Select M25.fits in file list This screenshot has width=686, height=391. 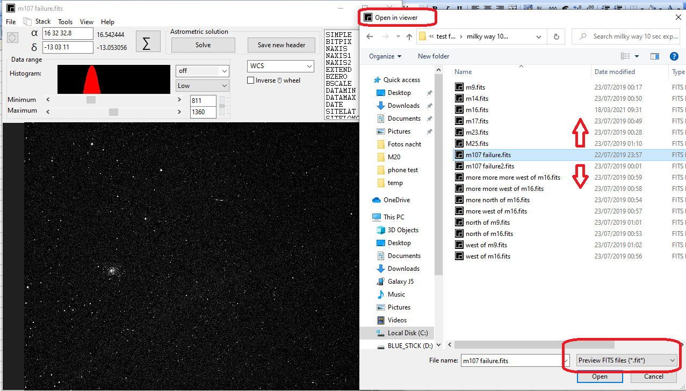[477, 143]
